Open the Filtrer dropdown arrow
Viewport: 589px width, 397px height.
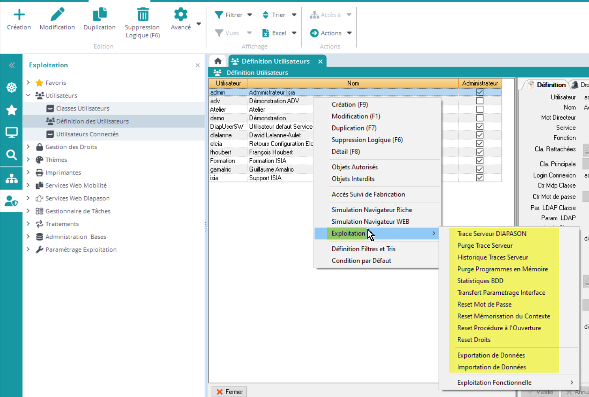(249, 15)
